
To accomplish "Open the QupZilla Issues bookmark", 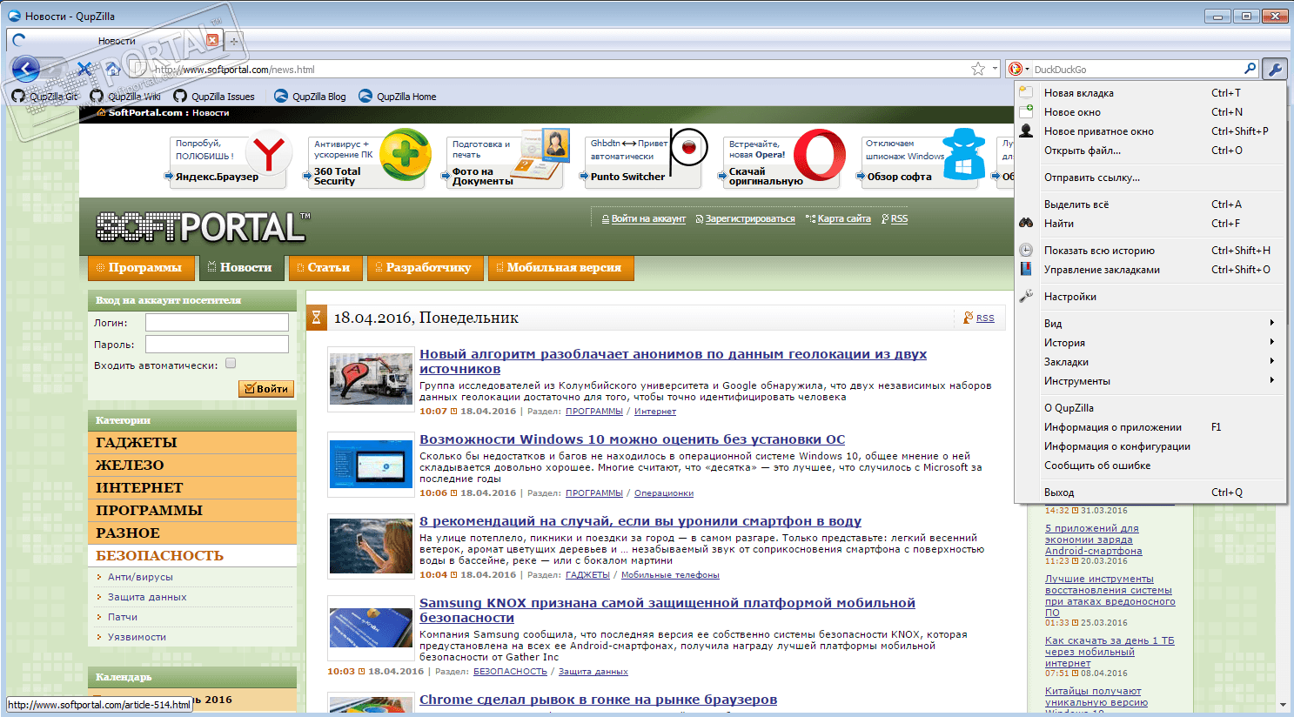I will (214, 97).
